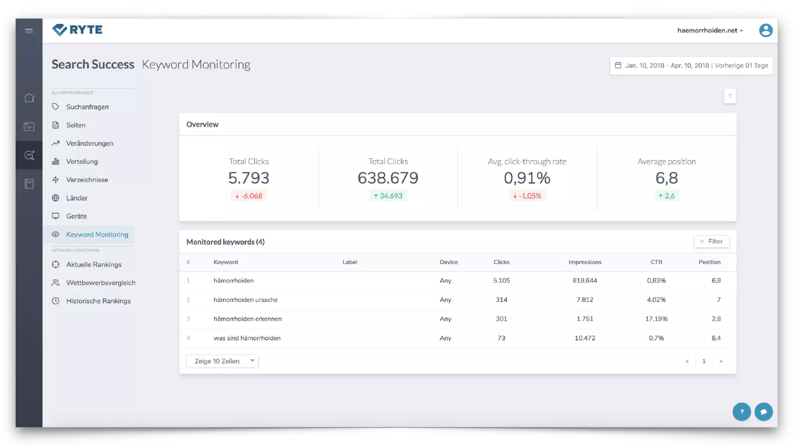
Task: Go to Wettbewerbsvergleich menu item
Action: (100, 283)
